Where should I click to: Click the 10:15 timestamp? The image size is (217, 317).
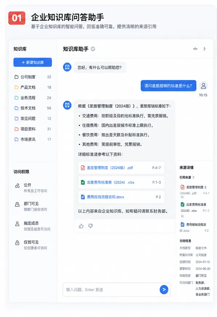[x=203, y=95]
